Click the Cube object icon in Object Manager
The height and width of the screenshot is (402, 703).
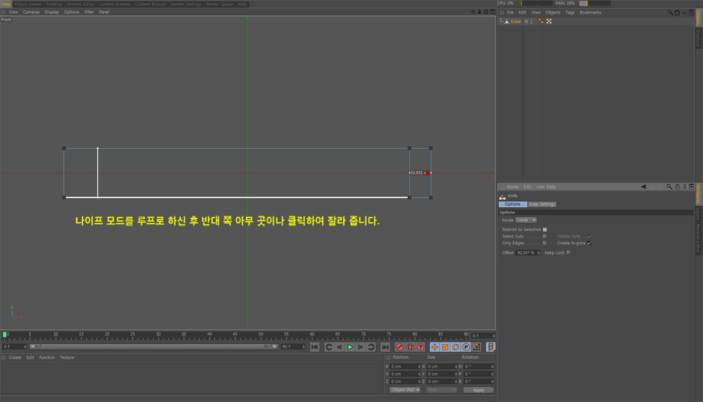pyautogui.click(x=507, y=21)
